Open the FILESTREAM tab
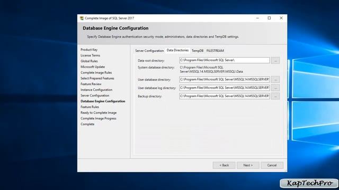 (x=215, y=51)
